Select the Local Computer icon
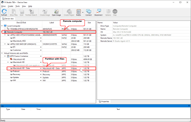 tap(5, 26)
